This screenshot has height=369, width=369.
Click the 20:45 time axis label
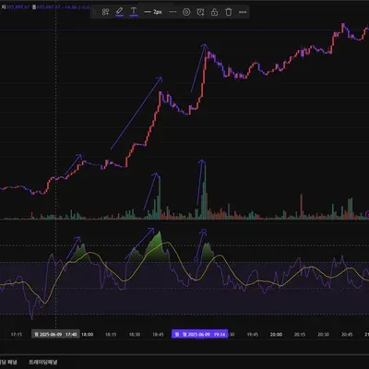coord(347,334)
